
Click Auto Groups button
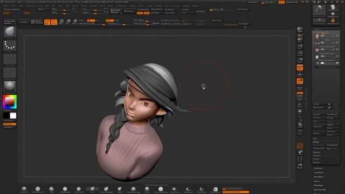[x=243, y=10]
